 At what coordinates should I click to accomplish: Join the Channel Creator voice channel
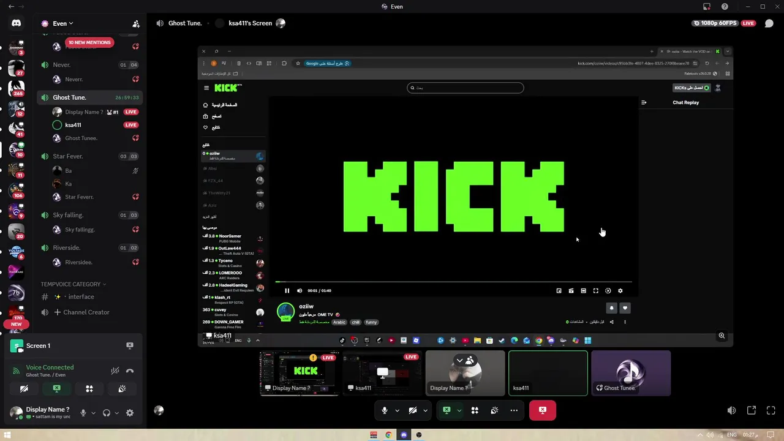(89, 312)
